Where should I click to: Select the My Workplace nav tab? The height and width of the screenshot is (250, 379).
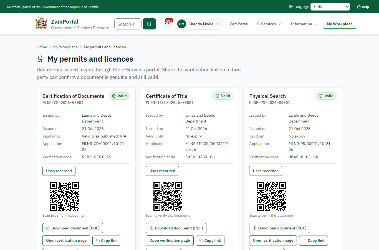pyautogui.click(x=340, y=24)
